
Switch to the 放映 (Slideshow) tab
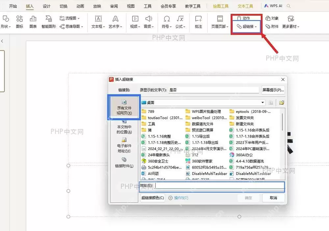coord(97,6)
